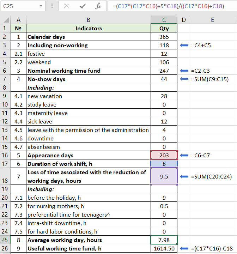Select the Useful working time fund 1614.50 cell

[164, 249]
